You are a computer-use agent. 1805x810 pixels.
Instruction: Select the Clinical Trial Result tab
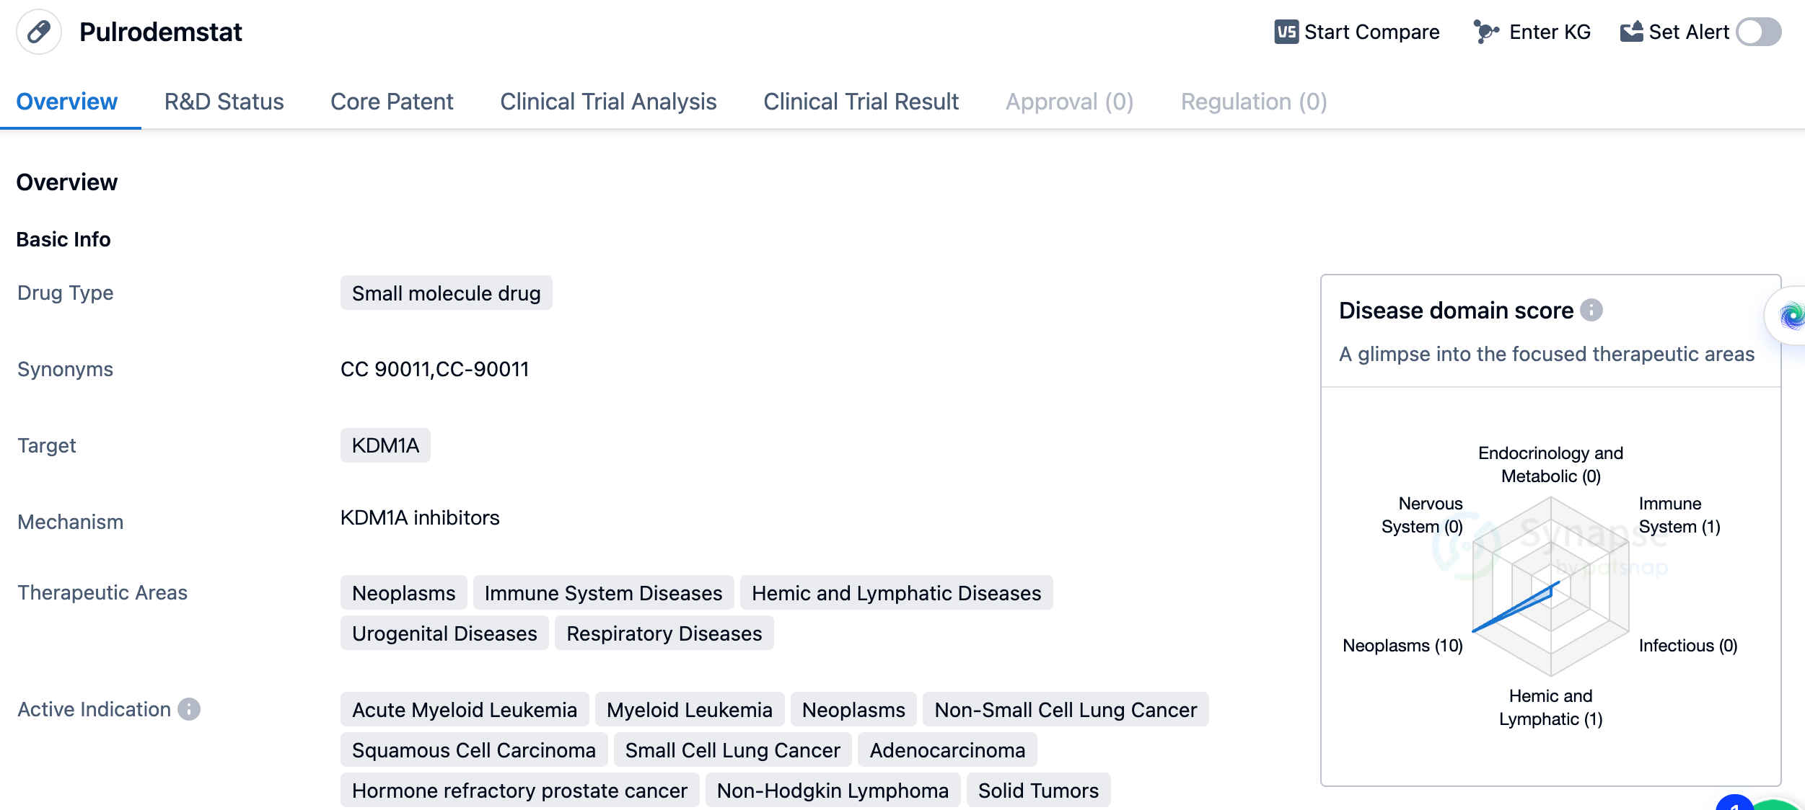tap(861, 102)
